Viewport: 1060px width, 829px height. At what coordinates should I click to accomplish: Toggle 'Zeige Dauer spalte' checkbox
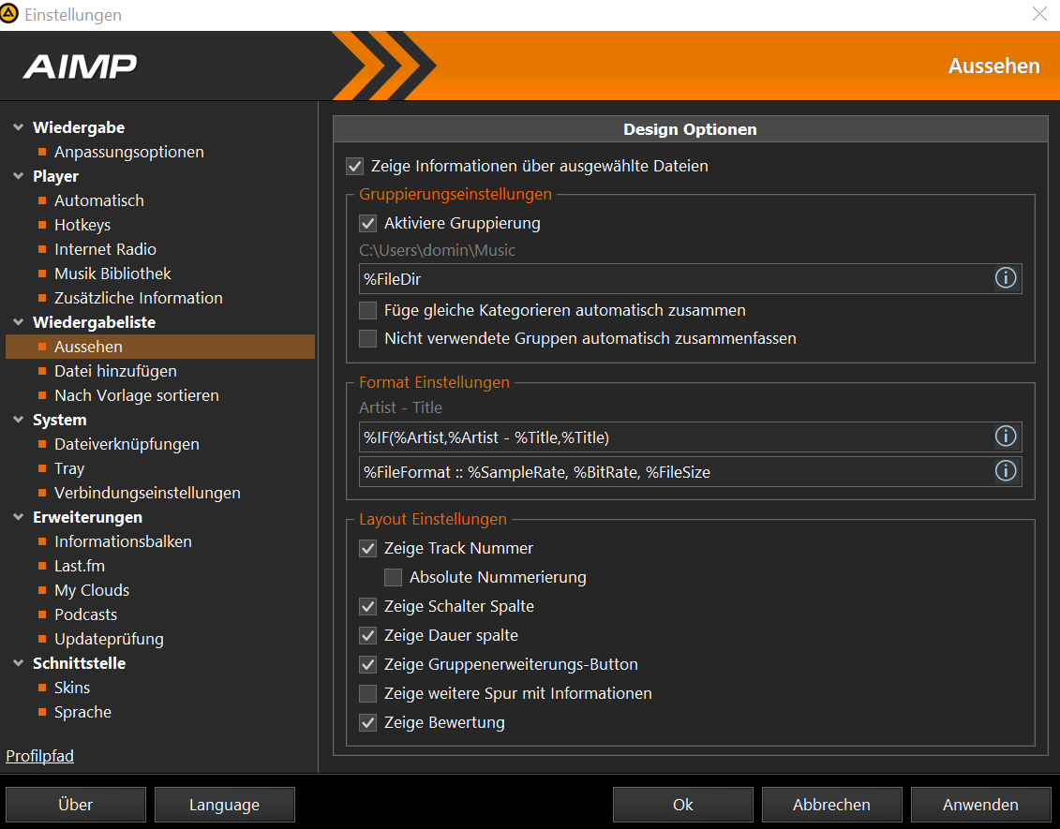[x=367, y=635]
